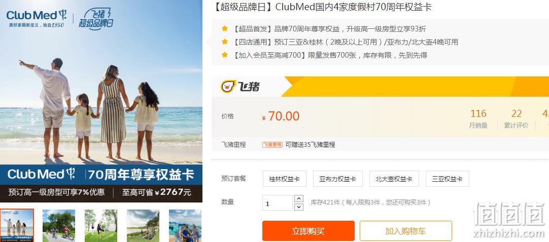Click the 立即购买 buy now button
Screen dimensions: 549x242
point(308,231)
